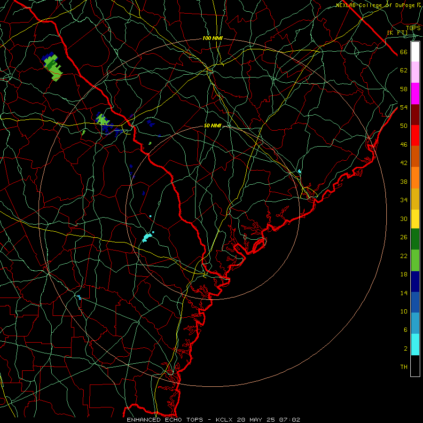
Task: Click the small blue echo at road junction
Action: [79, 298]
